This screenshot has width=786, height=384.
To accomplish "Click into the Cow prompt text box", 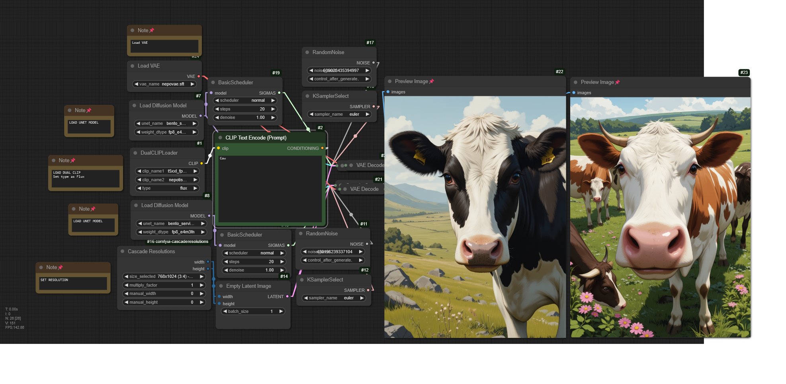I will point(270,188).
